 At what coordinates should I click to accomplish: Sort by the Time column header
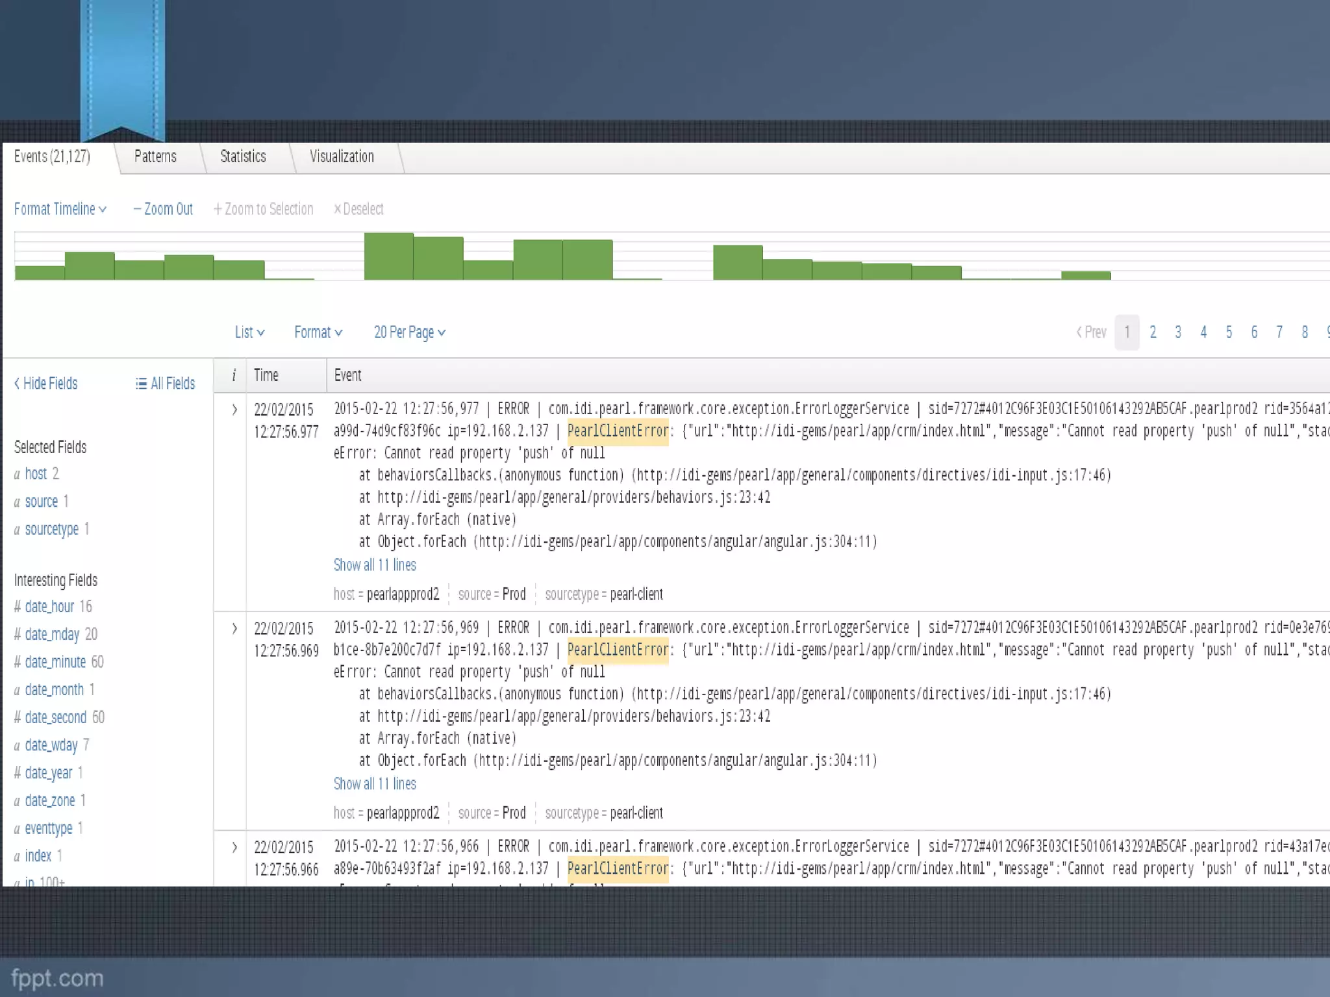pos(266,375)
